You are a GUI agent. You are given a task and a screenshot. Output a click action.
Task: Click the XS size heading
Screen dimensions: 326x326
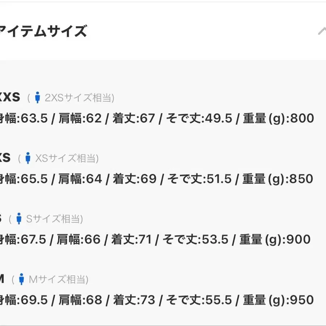point(5,158)
